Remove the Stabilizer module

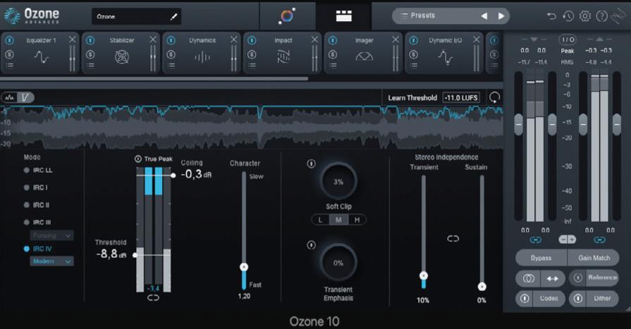point(153,39)
